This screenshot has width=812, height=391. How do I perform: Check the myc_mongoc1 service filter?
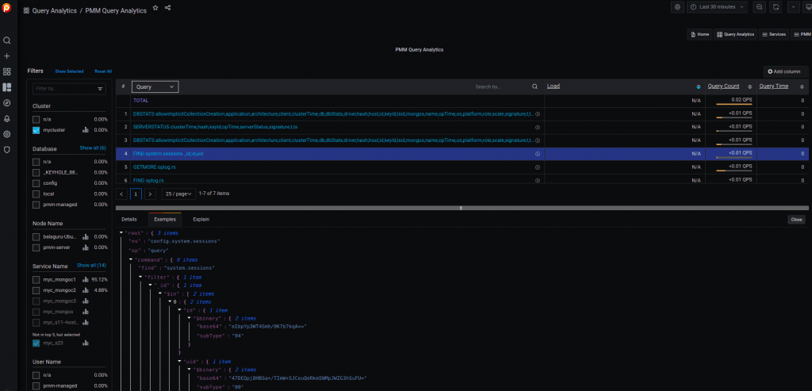(x=36, y=279)
